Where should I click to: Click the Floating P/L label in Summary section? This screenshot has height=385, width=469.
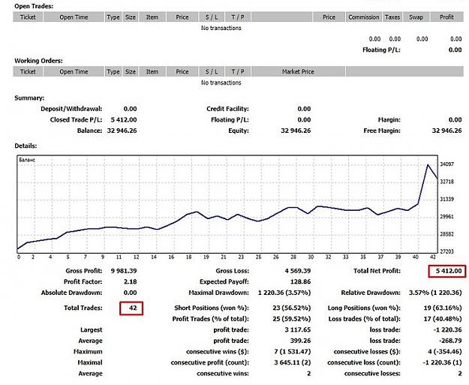coord(230,119)
